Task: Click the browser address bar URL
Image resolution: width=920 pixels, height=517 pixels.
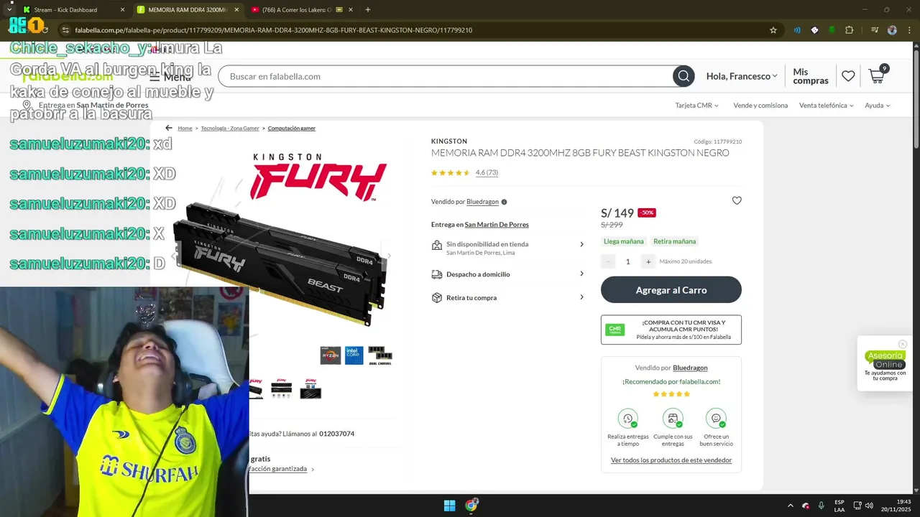Action: point(273,30)
